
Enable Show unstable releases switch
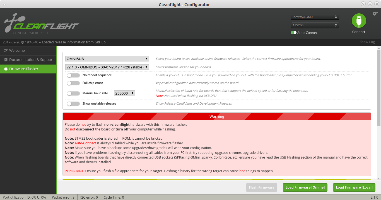[x=73, y=103]
